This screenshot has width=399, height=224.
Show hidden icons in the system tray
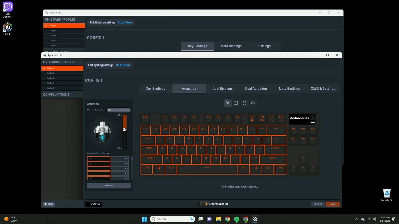point(356,219)
